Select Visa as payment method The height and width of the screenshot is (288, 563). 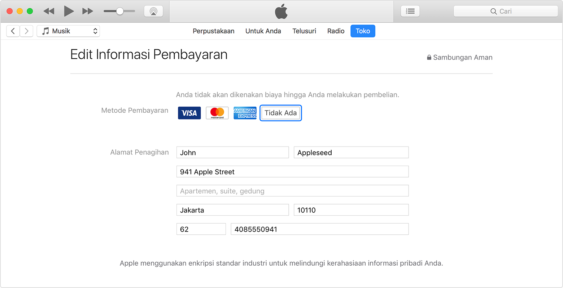tap(189, 113)
